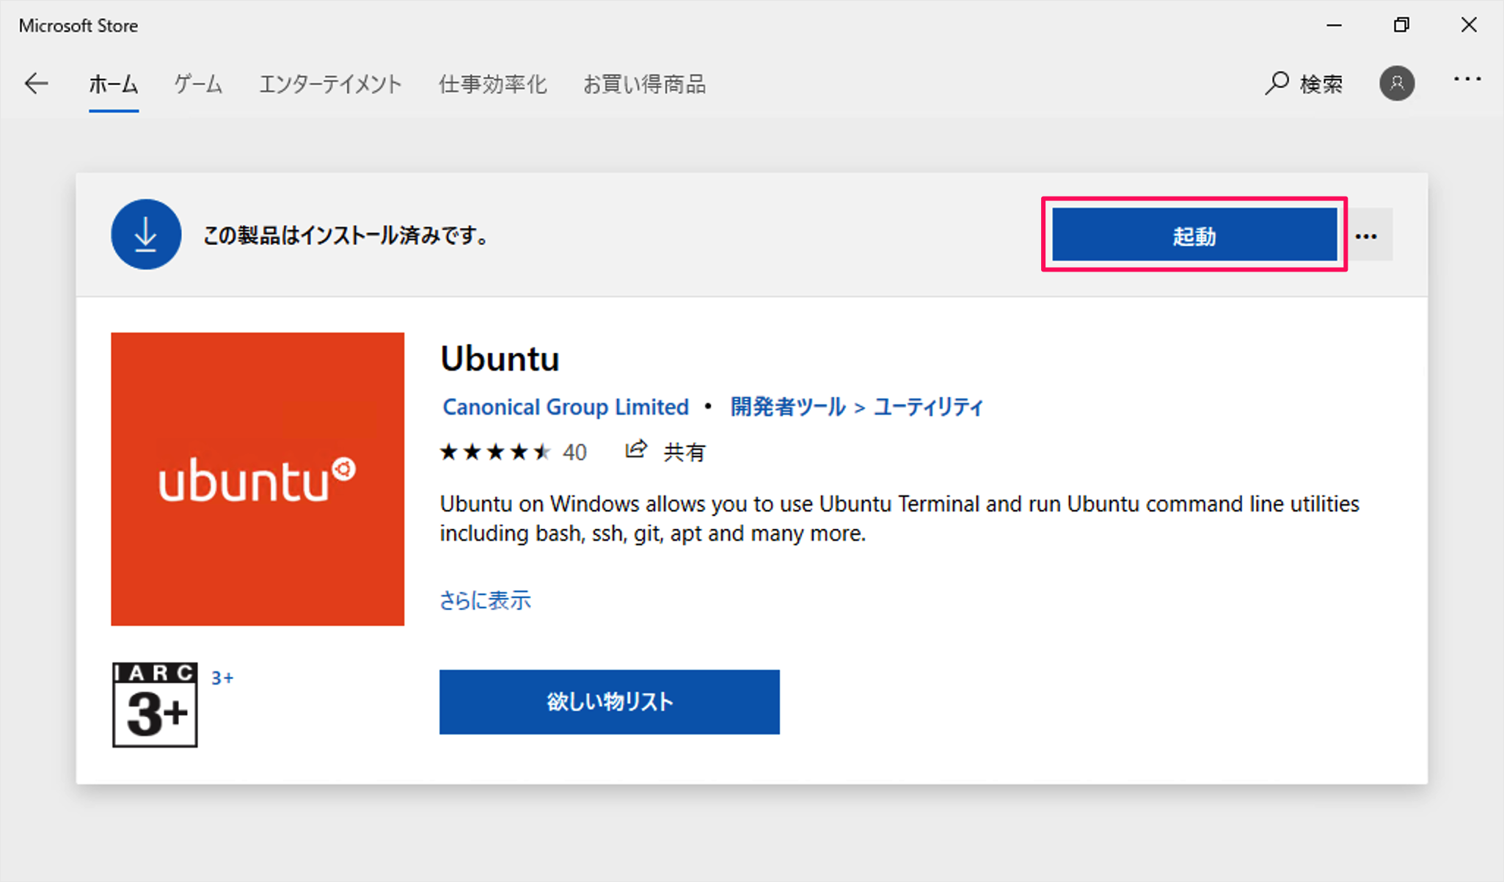Click the blue download status icon

146,234
